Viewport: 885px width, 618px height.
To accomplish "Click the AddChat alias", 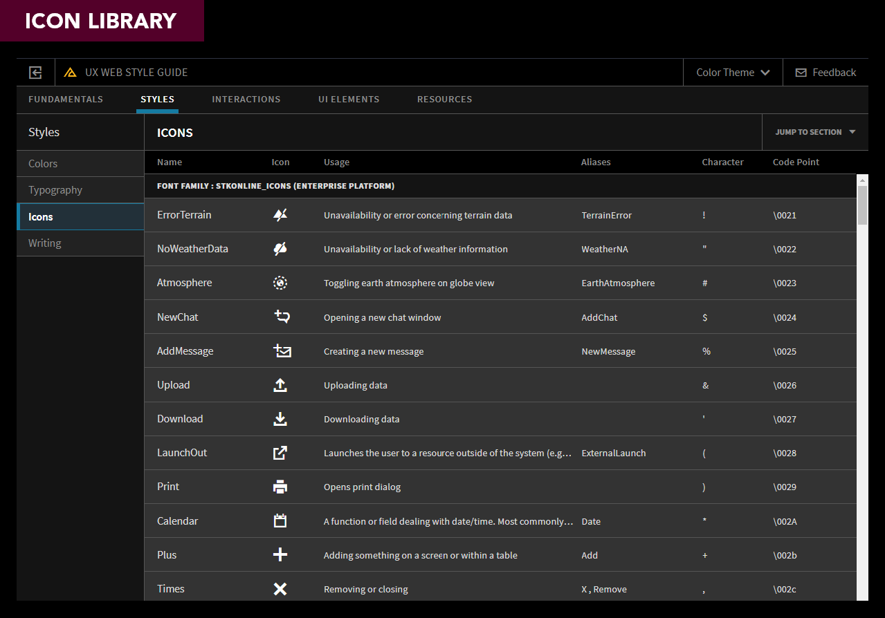I will (599, 317).
